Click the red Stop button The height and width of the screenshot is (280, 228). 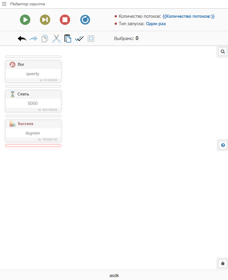(x=65, y=20)
